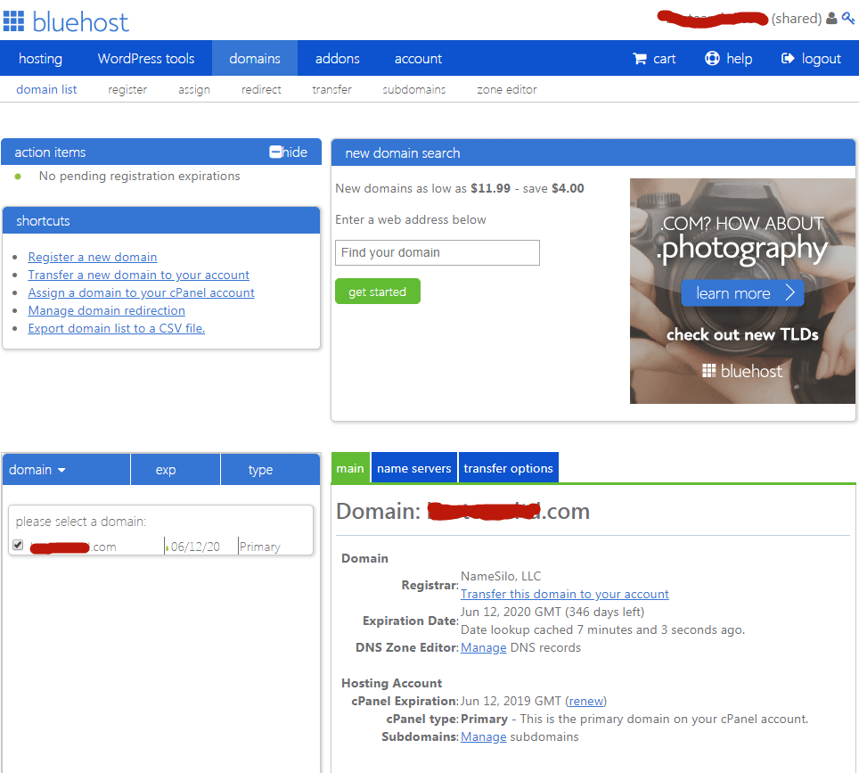Viewport: 859px width, 773px height.
Task: Click NameSilo, LLC registrar text
Action: (501, 576)
